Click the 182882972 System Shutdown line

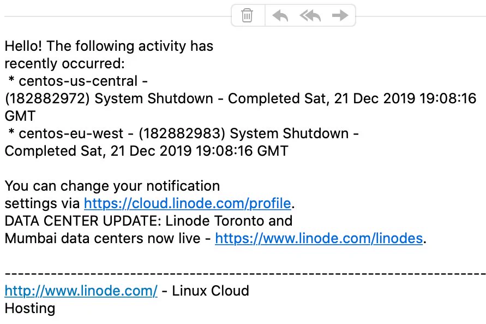(x=241, y=99)
